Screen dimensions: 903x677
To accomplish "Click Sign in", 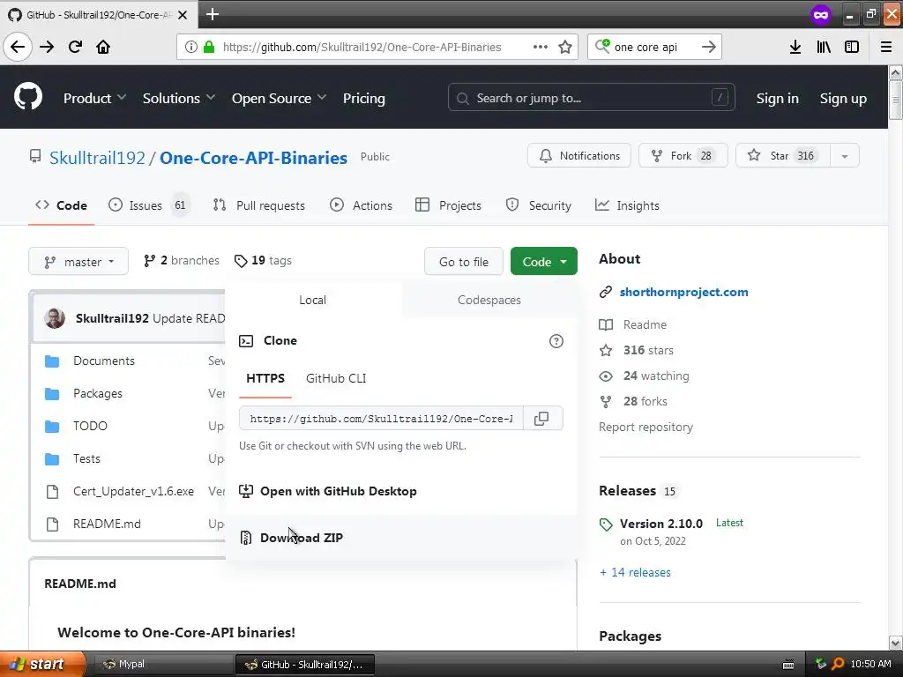I will 777,99.
